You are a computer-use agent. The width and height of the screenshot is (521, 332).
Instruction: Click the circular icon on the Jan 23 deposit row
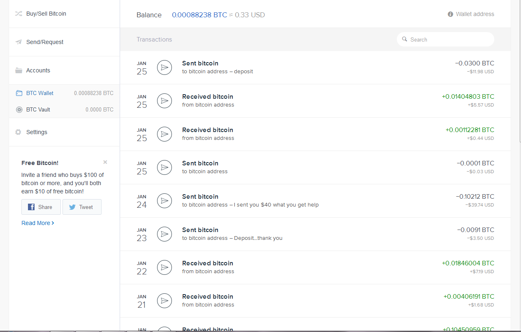coord(164,234)
